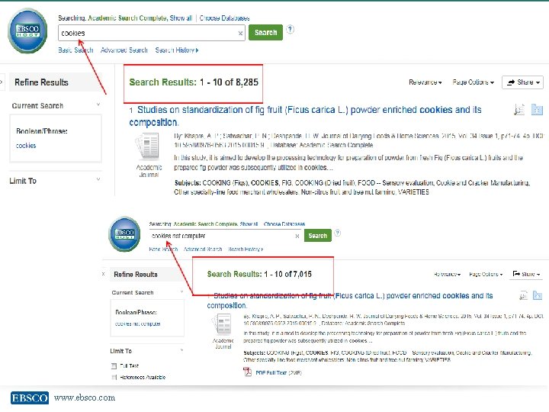
Task: Click the EBSCOhost logo in top screenshot
Action: coord(27,31)
